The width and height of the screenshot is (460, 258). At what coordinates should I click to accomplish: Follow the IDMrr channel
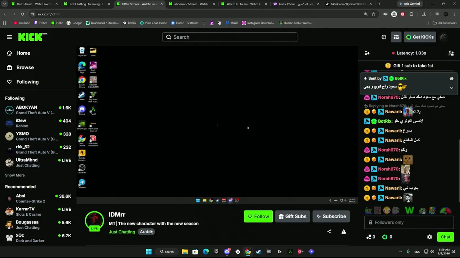pos(258,216)
